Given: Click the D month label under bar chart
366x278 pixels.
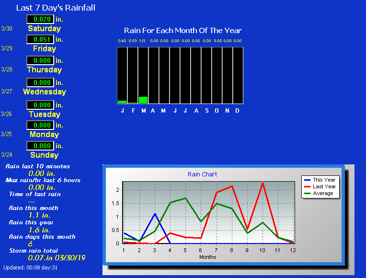Looking at the screenshot, I should (237, 111).
